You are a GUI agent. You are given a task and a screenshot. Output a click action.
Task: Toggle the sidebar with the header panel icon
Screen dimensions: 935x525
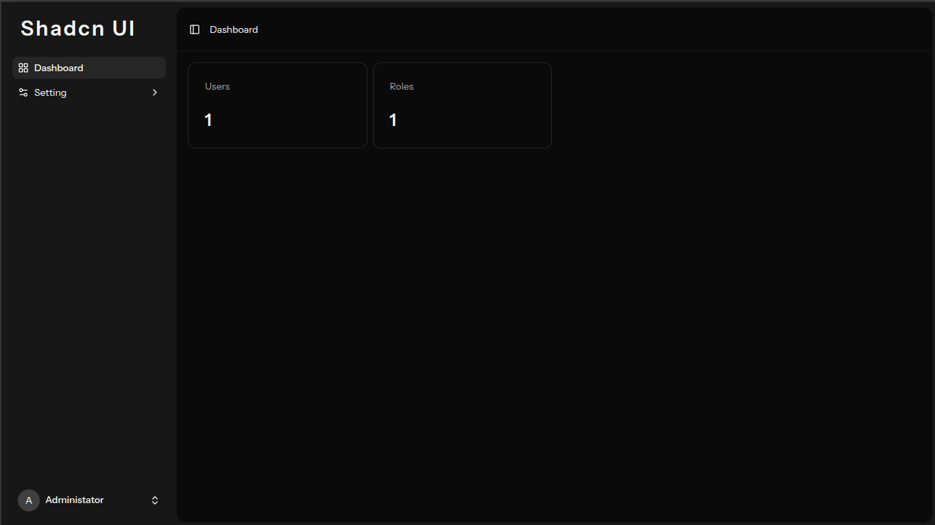pyautogui.click(x=195, y=29)
